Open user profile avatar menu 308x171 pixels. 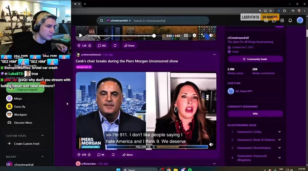coord(300,20)
